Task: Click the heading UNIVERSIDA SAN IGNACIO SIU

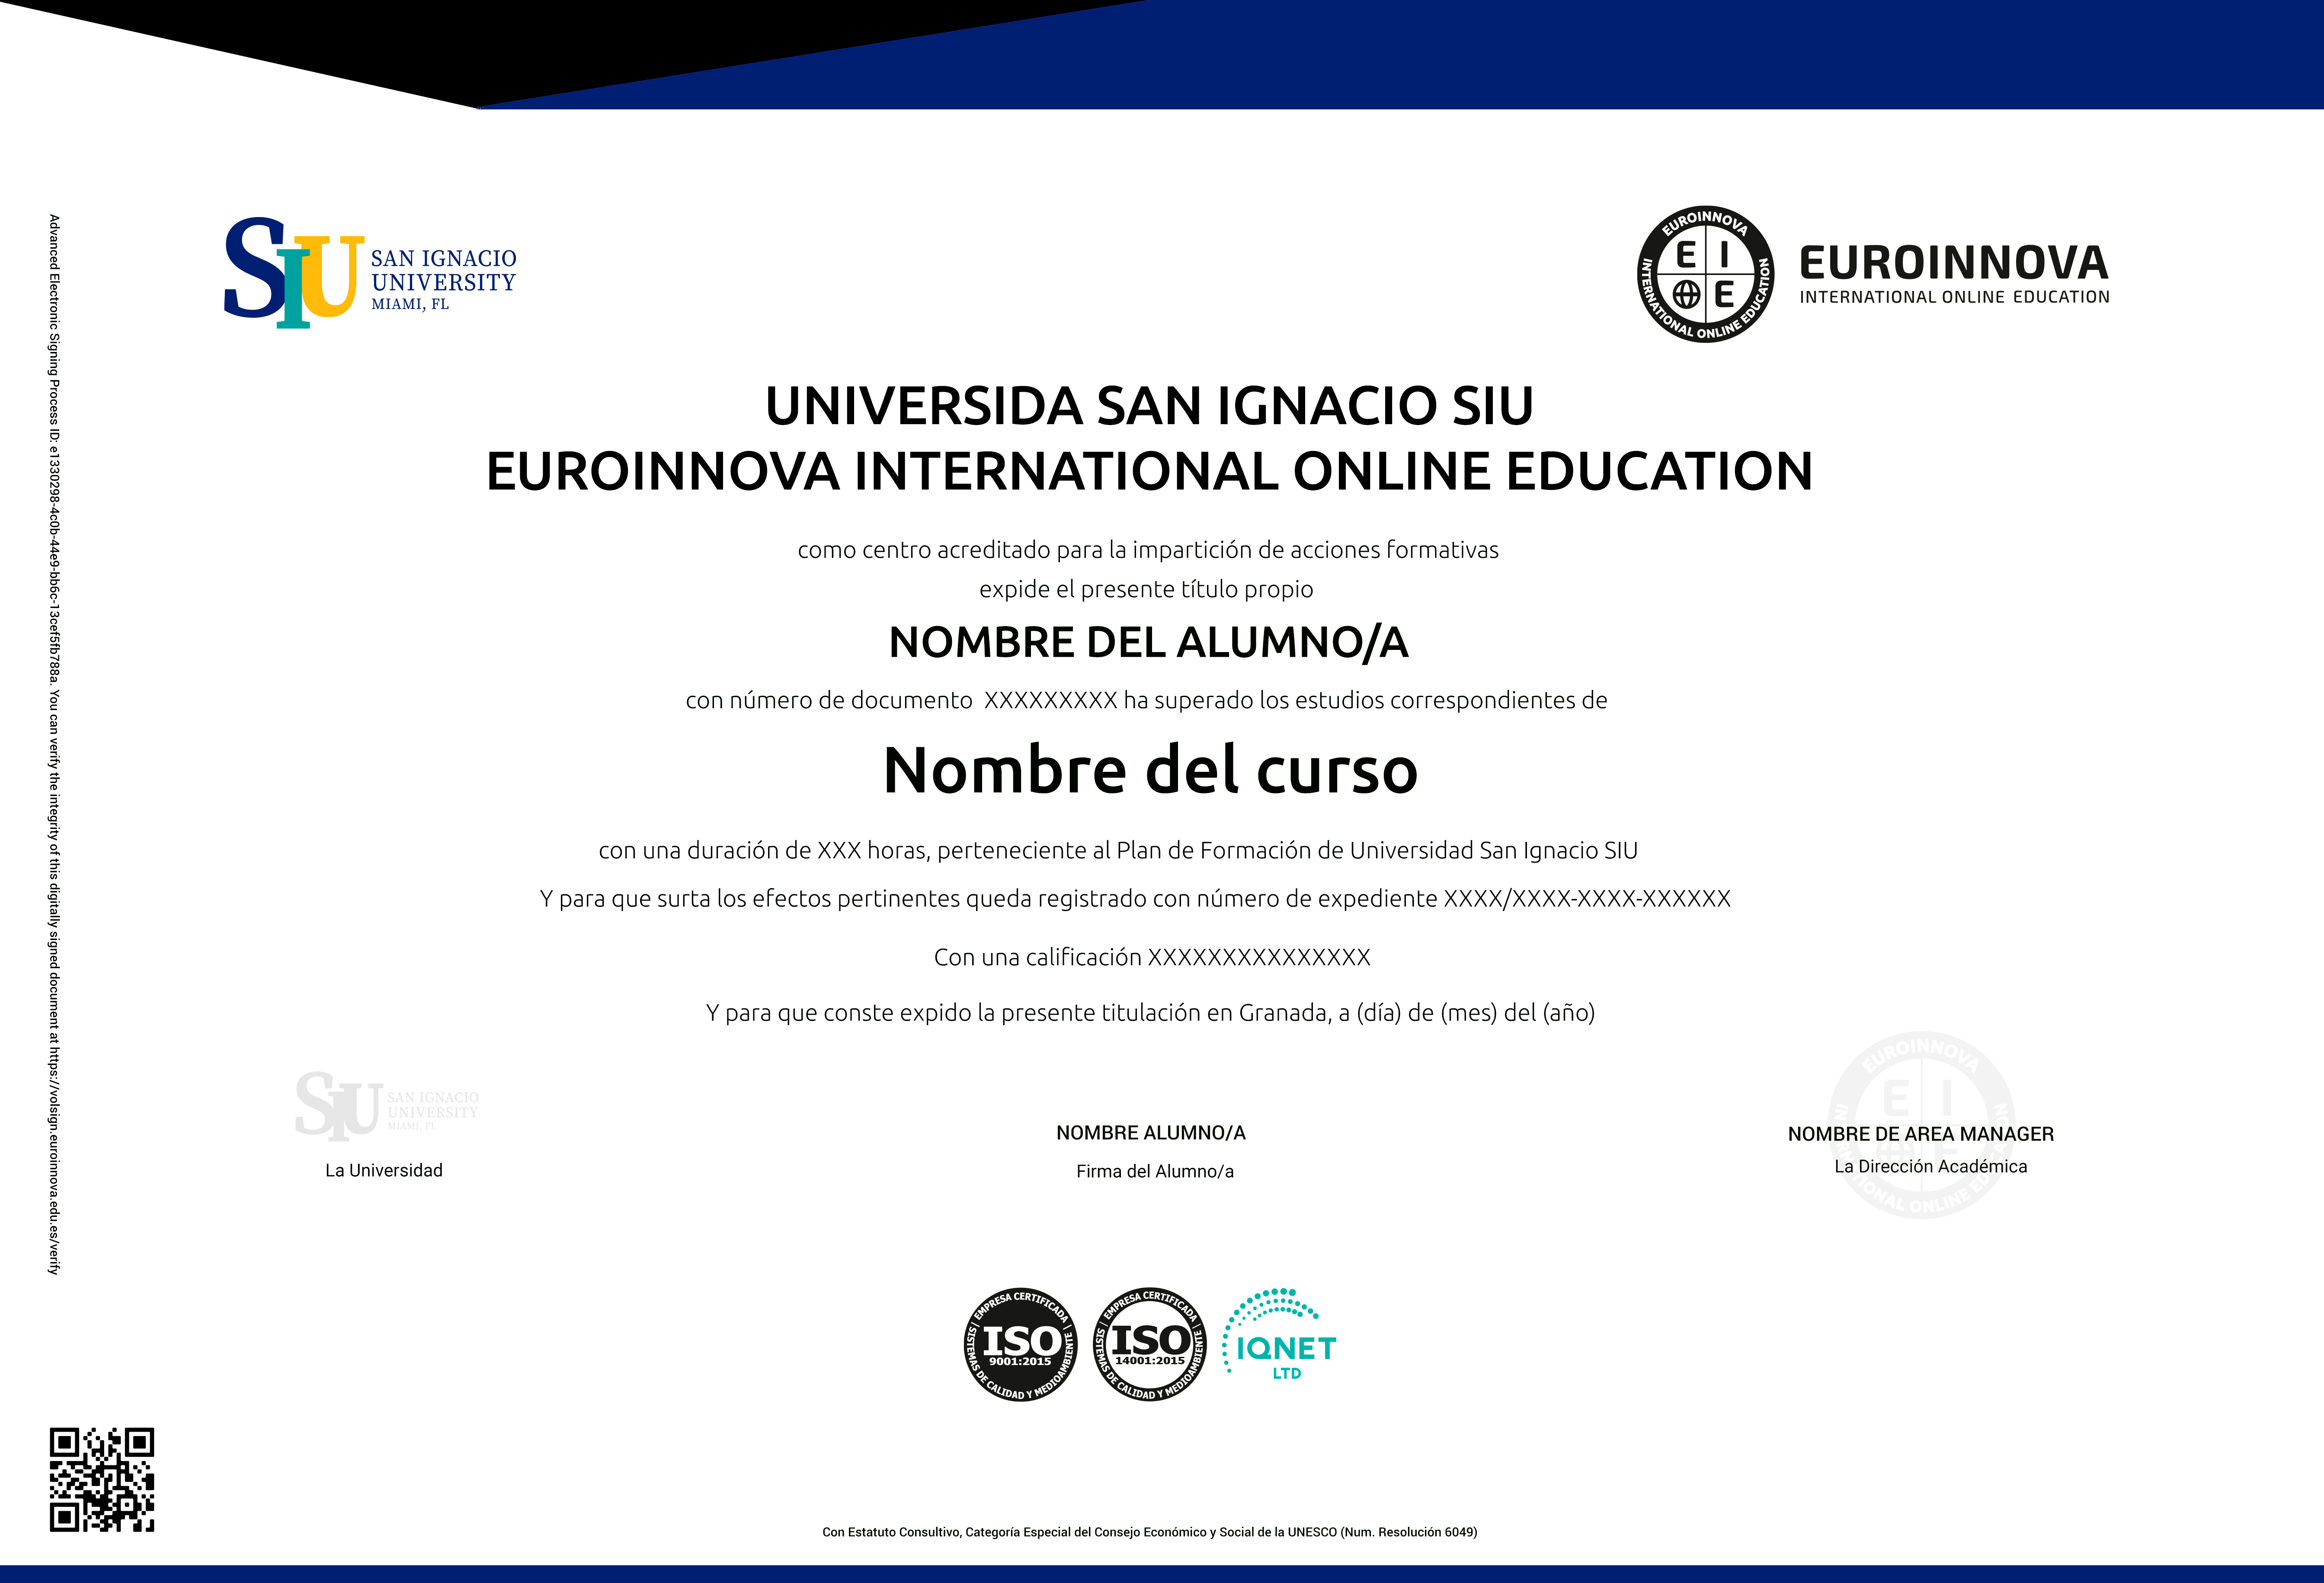Action: pos(1149,406)
